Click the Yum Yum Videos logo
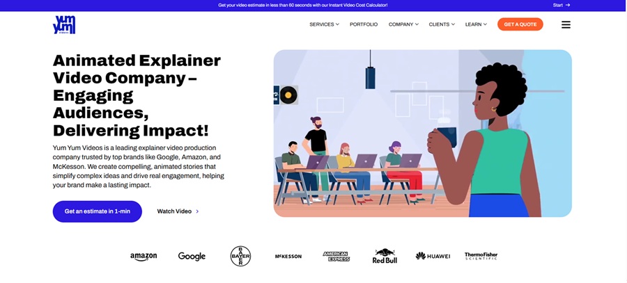The image size is (627, 283). coord(64,25)
